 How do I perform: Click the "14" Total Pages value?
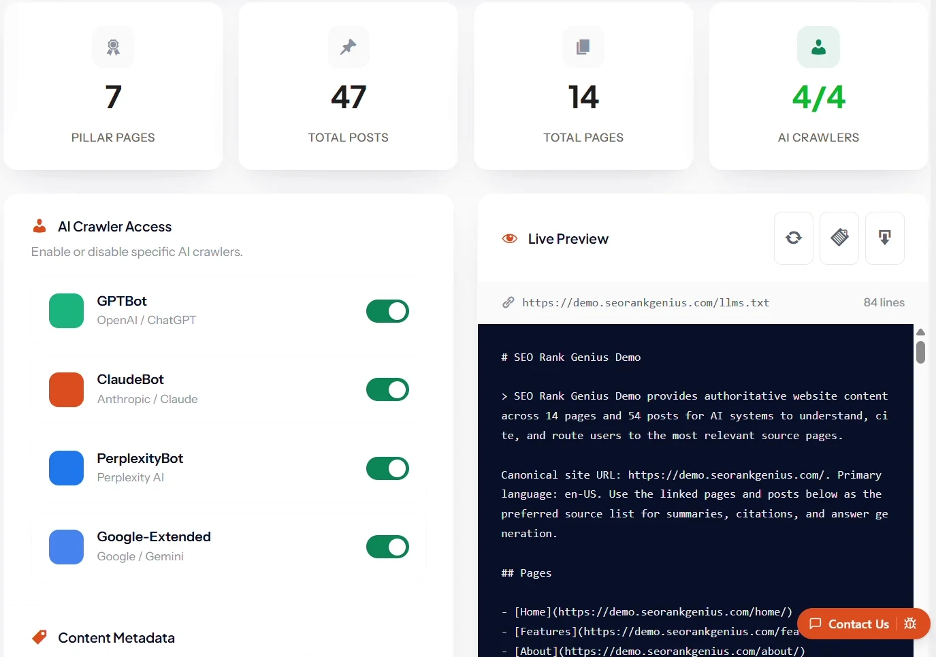(583, 97)
